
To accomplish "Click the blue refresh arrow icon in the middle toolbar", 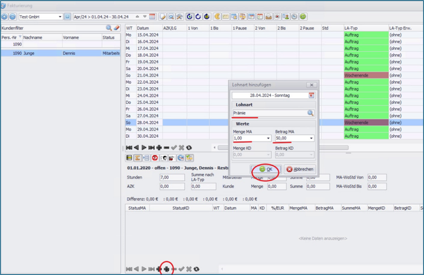I will tap(181, 158).
